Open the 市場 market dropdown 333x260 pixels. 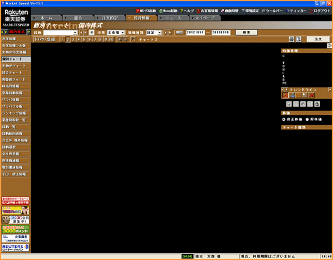(x=123, y=33)
